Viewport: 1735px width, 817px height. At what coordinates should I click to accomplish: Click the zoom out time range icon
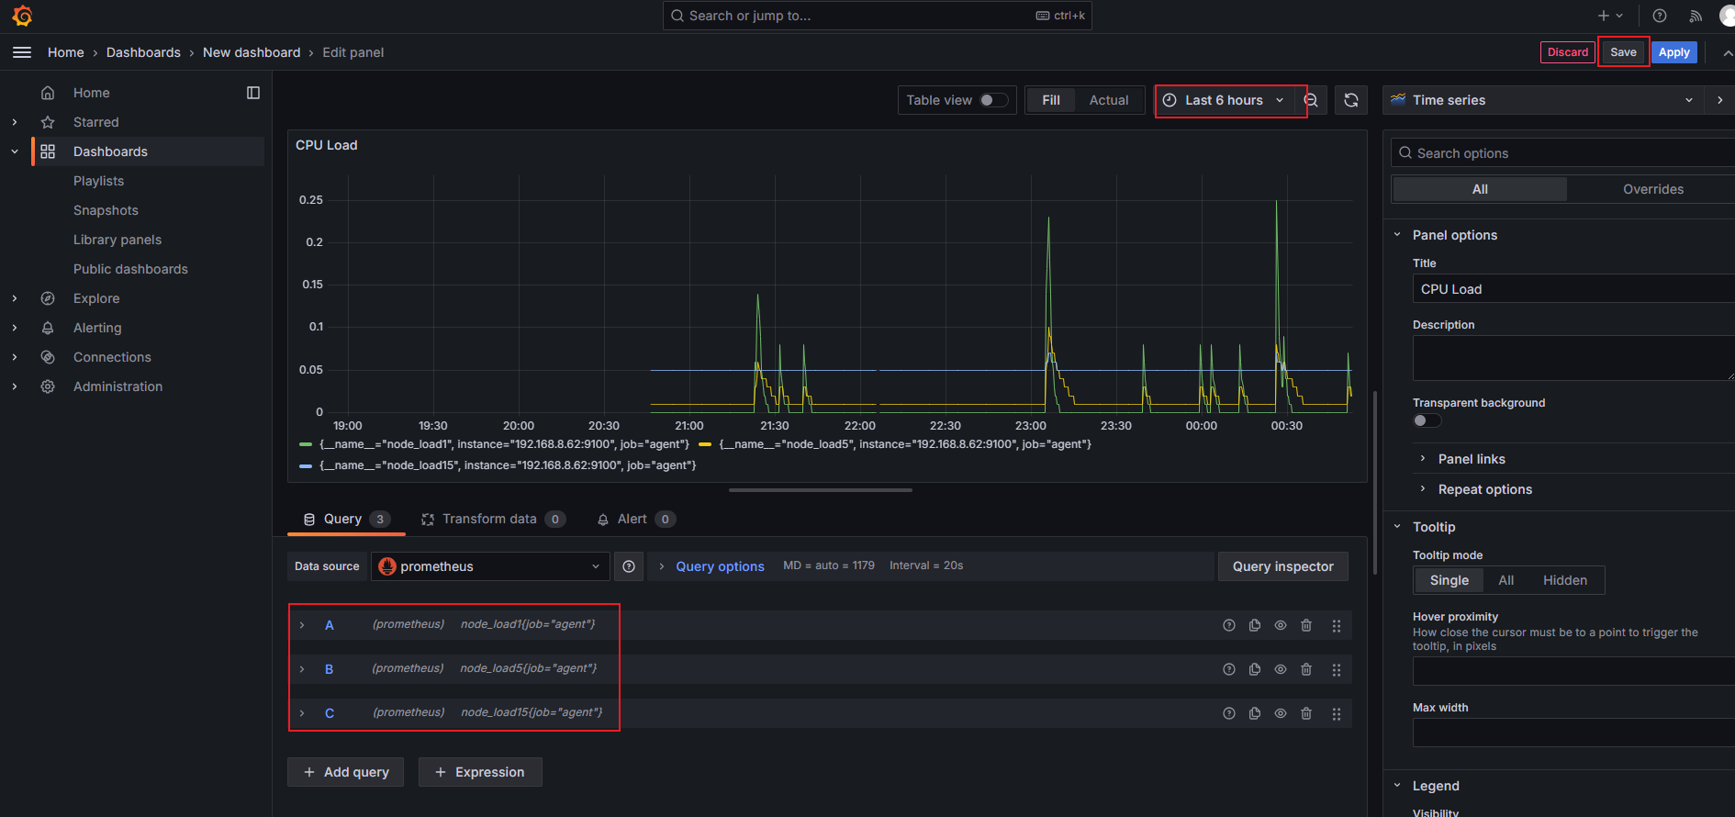click(1312, 101)
